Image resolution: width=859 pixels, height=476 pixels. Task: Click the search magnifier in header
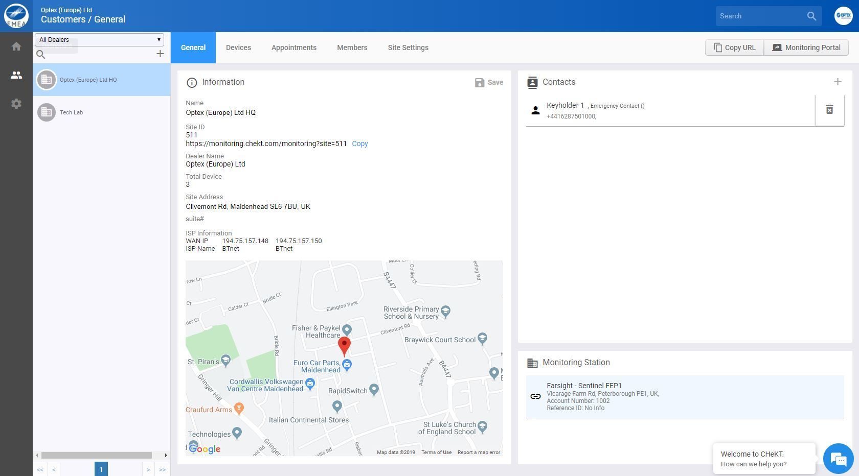tap(811, 16)
